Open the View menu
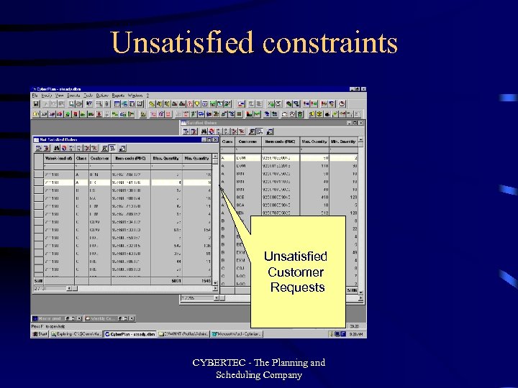This screenshot has height=388, width=518. [x=59, y=96]
